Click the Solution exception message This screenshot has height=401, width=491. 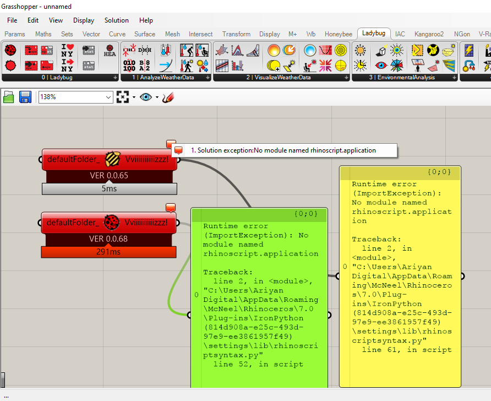285,150
